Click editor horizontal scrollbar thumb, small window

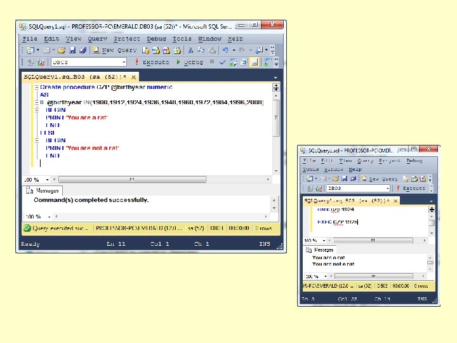[x=373, y=240]
